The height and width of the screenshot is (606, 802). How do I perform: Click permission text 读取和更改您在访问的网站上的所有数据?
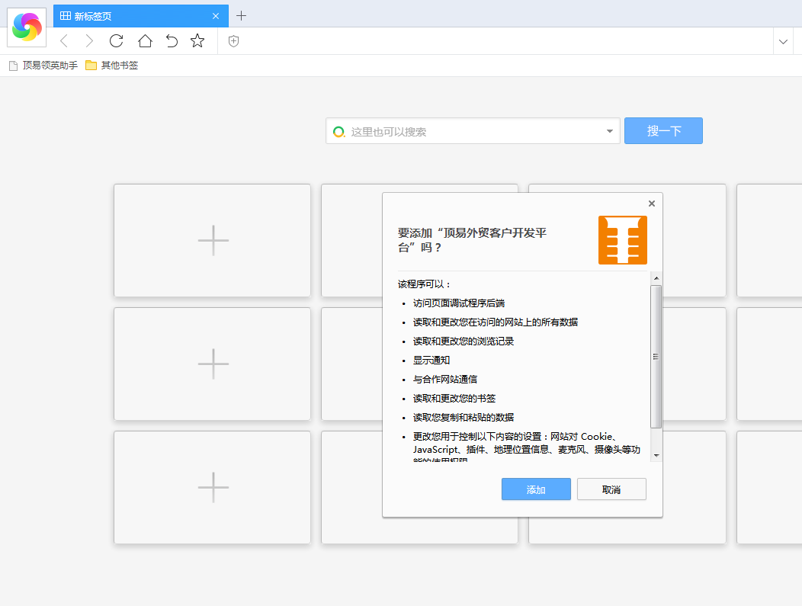(496, 322)
